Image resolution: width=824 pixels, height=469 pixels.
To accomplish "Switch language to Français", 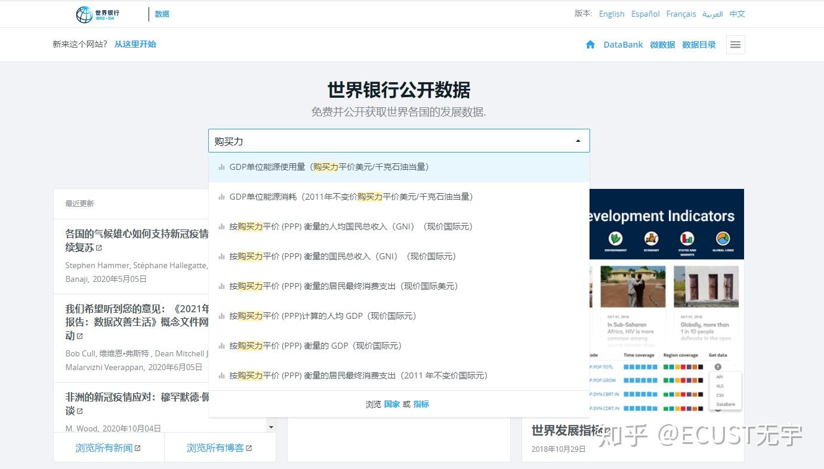I will 681,14.
